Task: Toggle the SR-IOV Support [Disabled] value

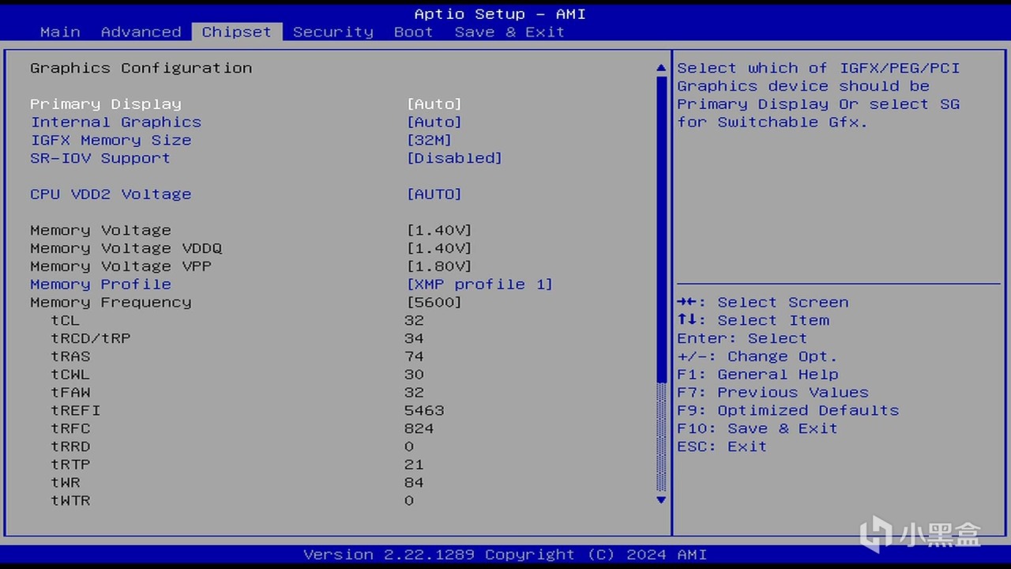Action: [454, 158]
